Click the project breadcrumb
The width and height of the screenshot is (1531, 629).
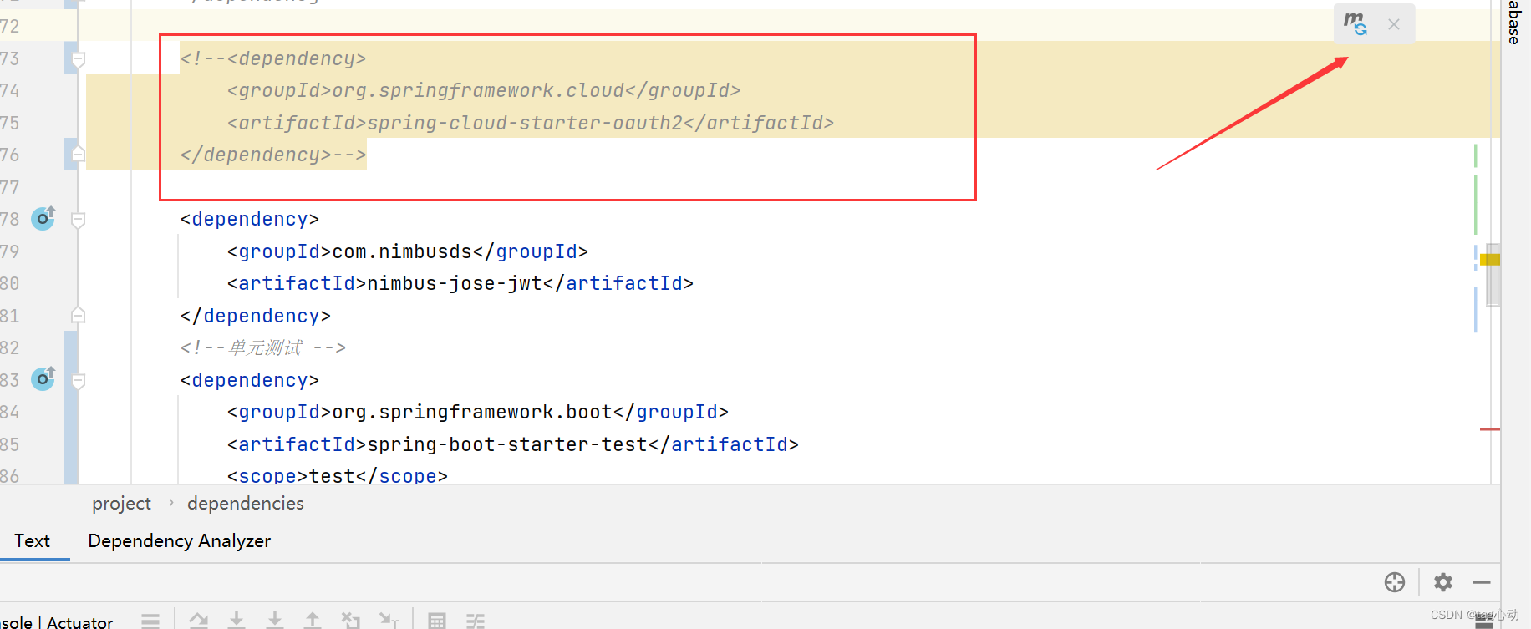(122, 504)
